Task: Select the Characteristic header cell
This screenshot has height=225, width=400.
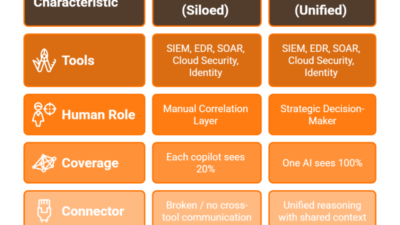Action: pos(84,11)
